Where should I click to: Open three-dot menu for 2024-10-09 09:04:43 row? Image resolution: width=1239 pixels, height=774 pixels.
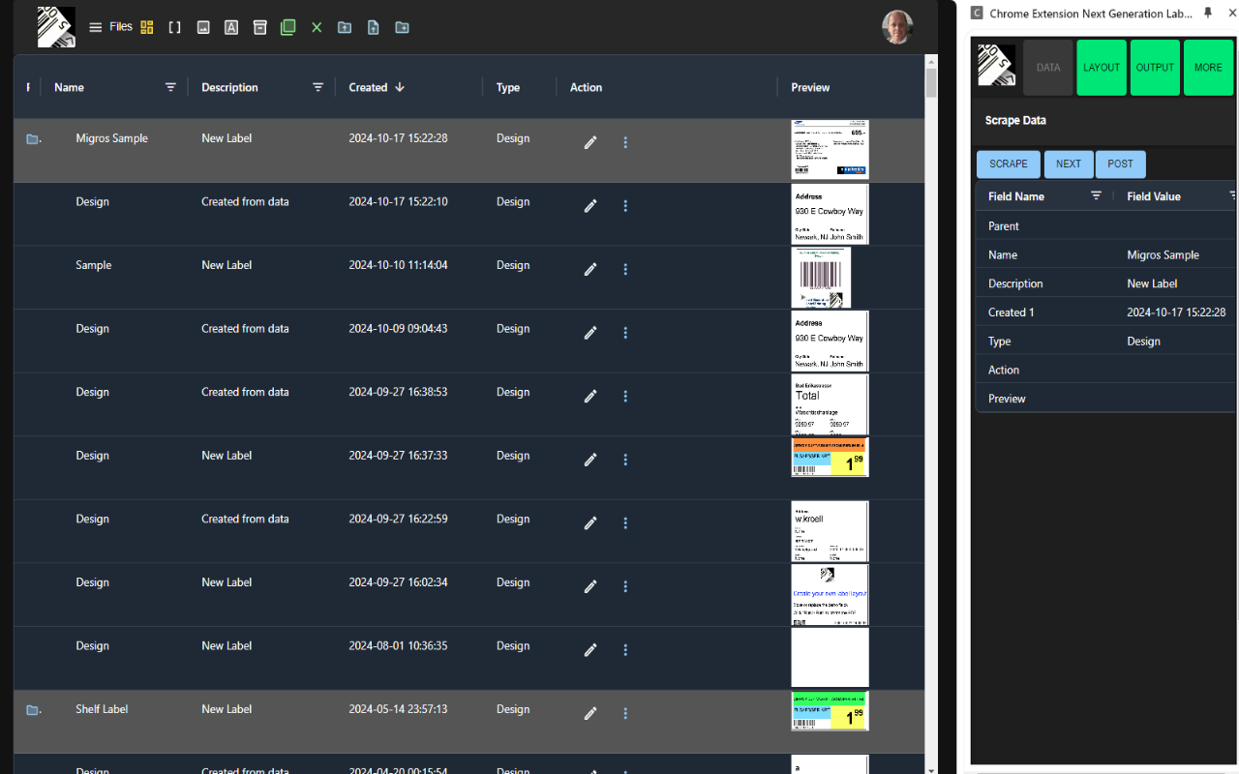click(x=625, y=333)
